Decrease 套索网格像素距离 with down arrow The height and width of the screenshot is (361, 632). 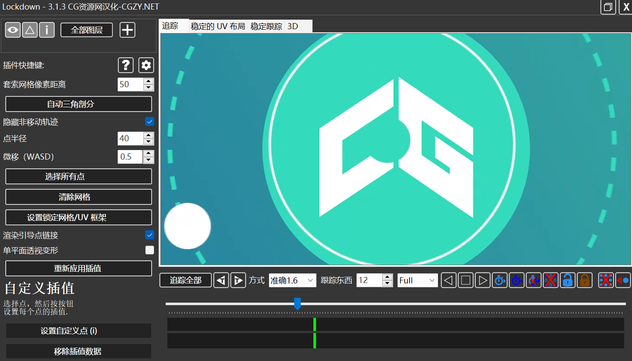149,88
